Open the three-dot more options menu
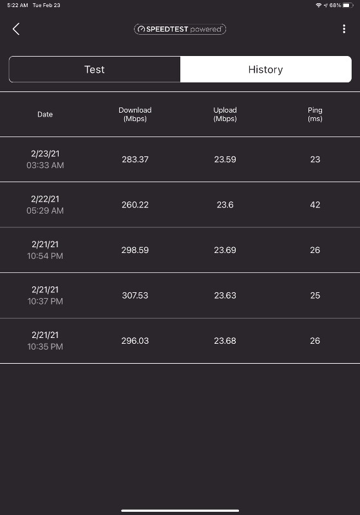This screenshot has width=360, height=515. 344,29
